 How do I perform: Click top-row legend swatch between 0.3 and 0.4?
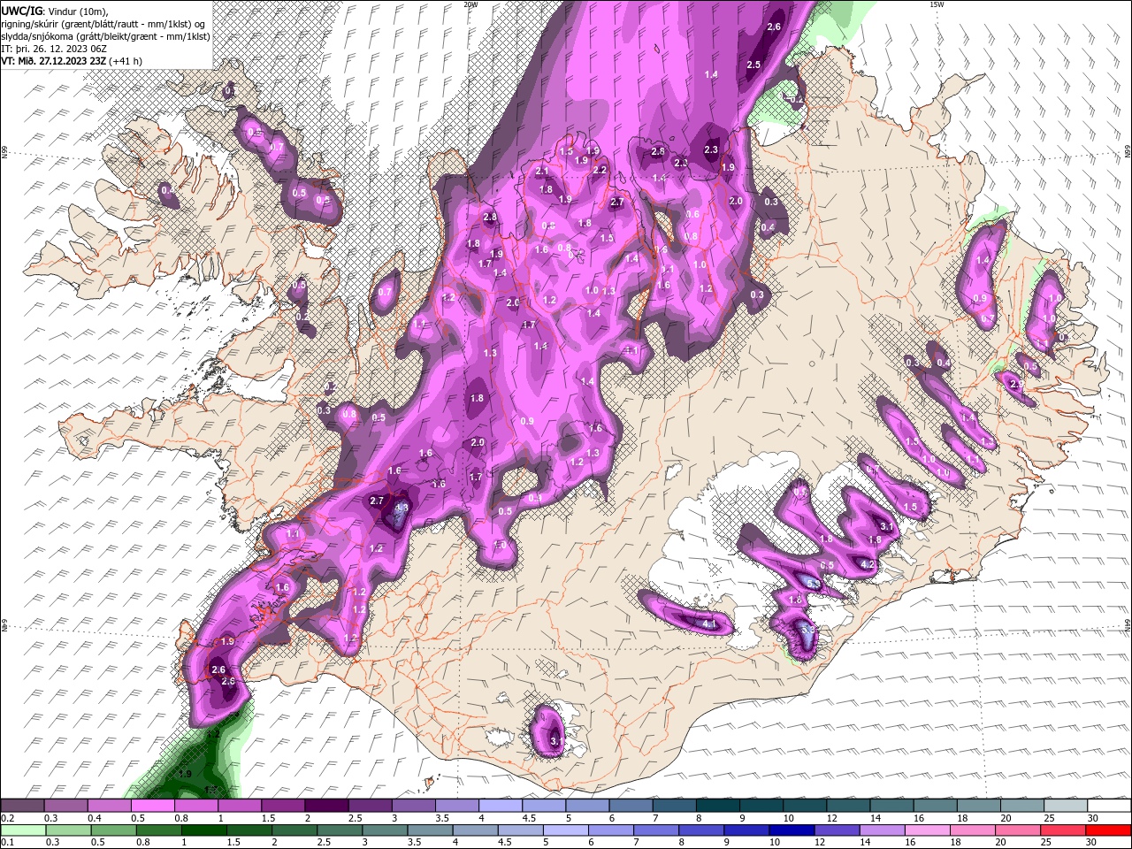65,807
